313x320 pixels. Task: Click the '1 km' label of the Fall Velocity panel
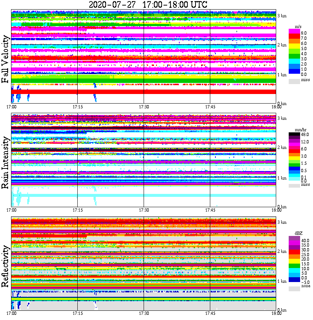(282, 75)
